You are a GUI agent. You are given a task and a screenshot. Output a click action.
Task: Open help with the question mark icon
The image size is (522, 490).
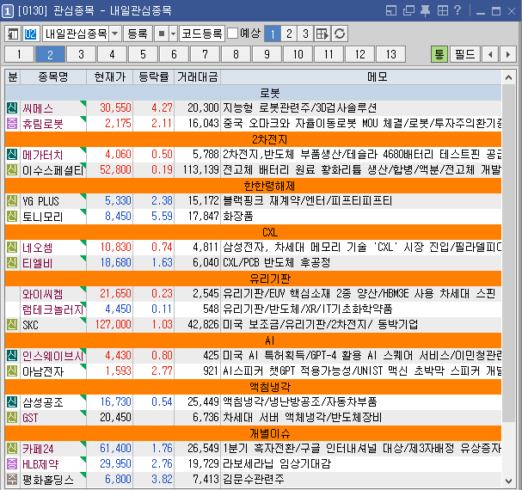[x=458, y=10]
